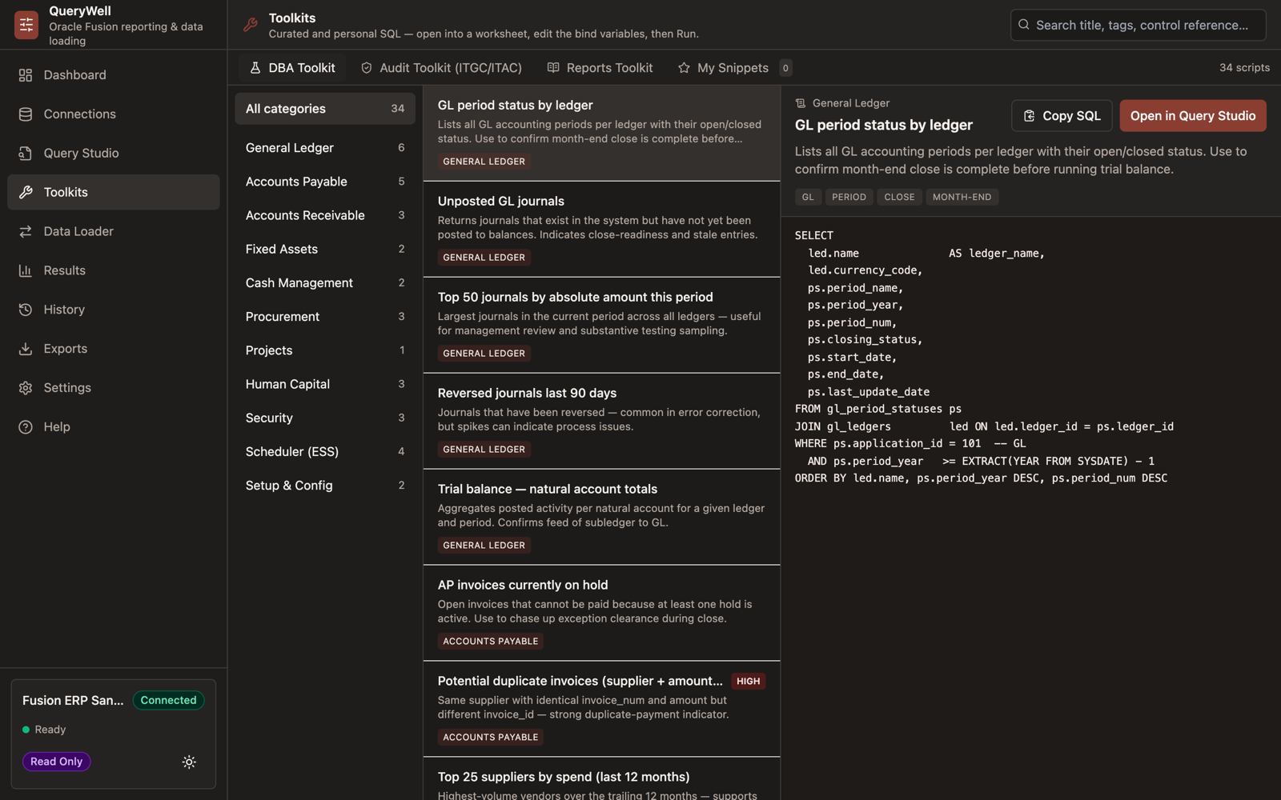Filter by Accounts Payable category
The width and height of the screenshot is (1281, 800).
tap(325, 182)
